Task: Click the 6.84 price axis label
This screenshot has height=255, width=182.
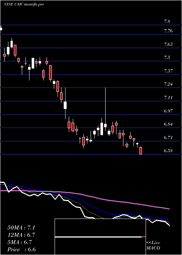Action: coord(169,124)
